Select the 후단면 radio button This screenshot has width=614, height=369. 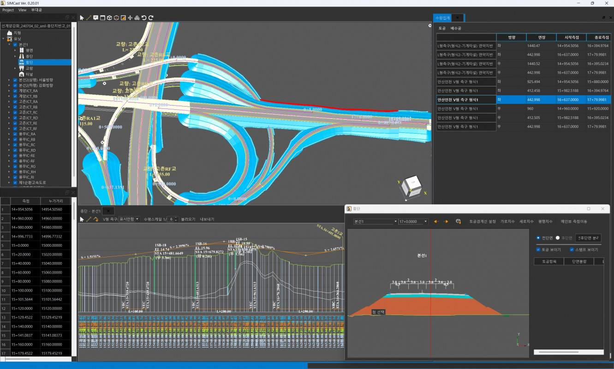pyautogui.click(x=558, y=238)
